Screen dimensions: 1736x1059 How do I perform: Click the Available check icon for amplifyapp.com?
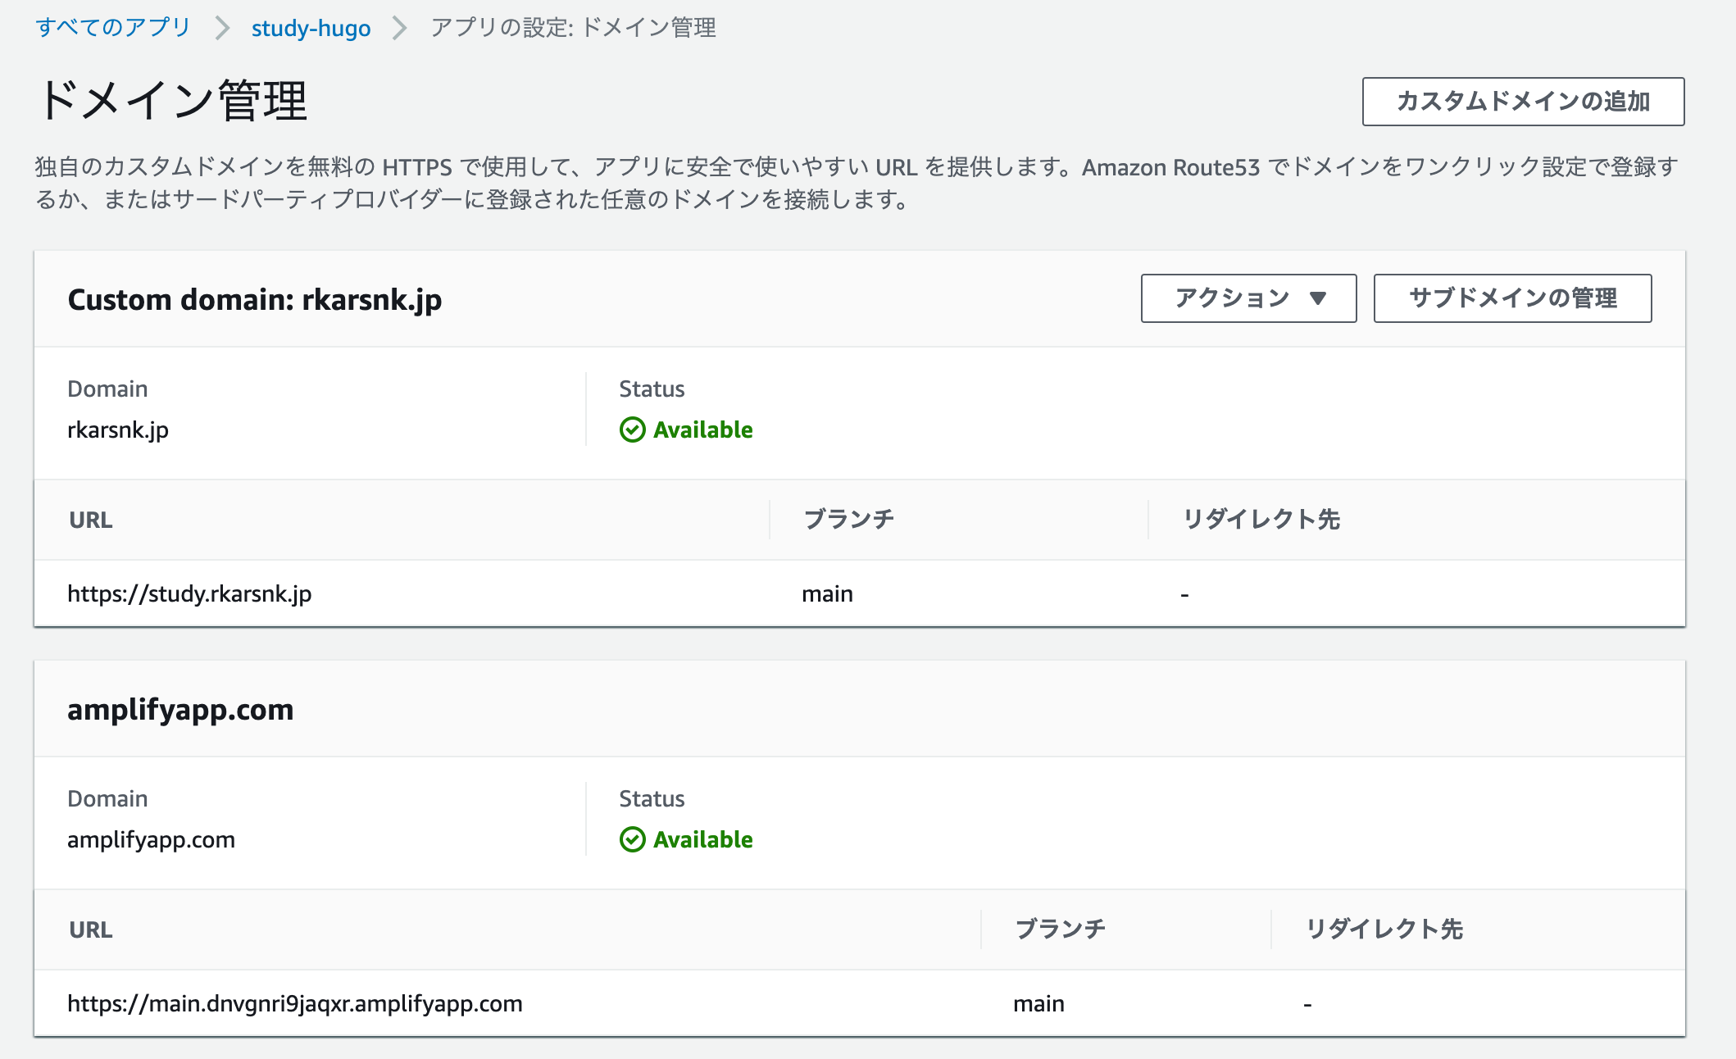[632, 839]
